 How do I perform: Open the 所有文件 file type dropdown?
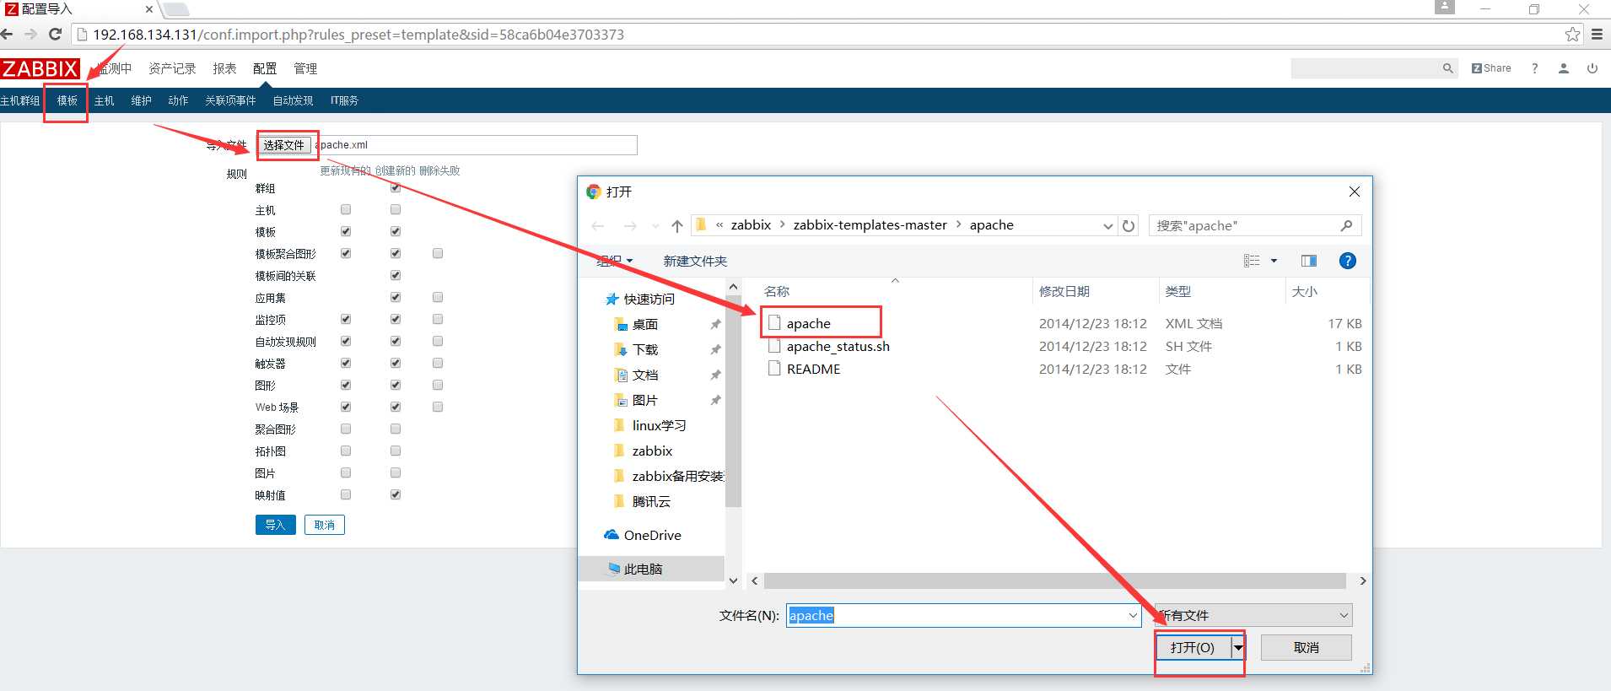[x=1253, y=616]
